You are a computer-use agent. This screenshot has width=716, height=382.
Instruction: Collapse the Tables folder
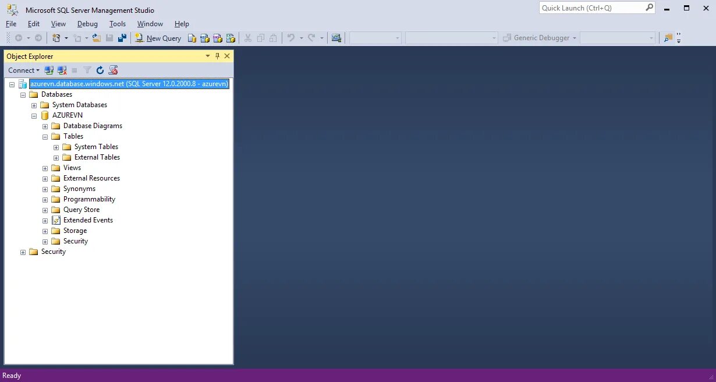[45, 137]
